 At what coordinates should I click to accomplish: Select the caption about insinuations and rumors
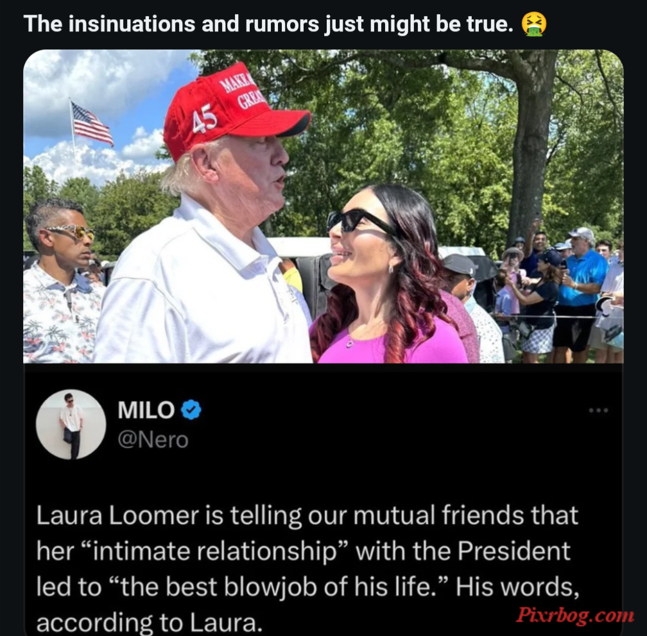coord(268,24)
